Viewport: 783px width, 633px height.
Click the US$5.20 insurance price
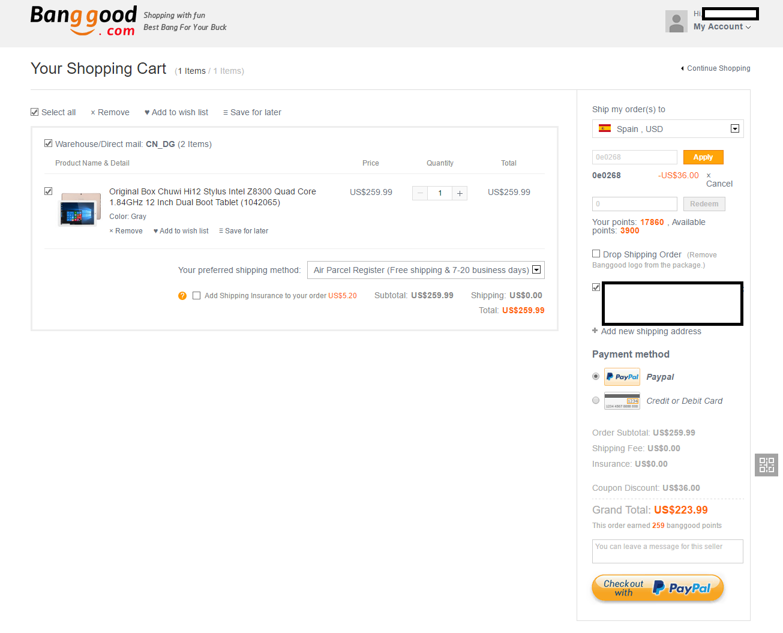tap(343, 296)
